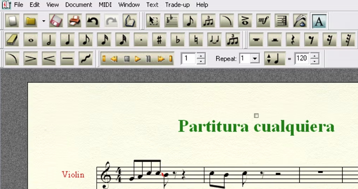Open the Repeat count dropdown

pyautogui.click(x=255, y=59)
